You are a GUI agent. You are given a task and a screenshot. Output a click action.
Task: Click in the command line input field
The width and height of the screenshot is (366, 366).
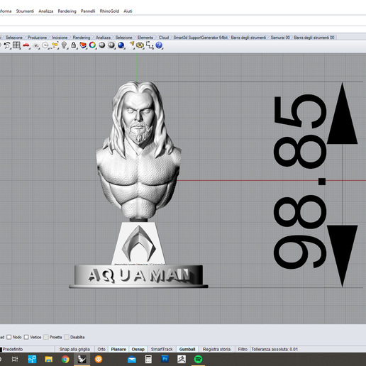click(x=183, y=21)
